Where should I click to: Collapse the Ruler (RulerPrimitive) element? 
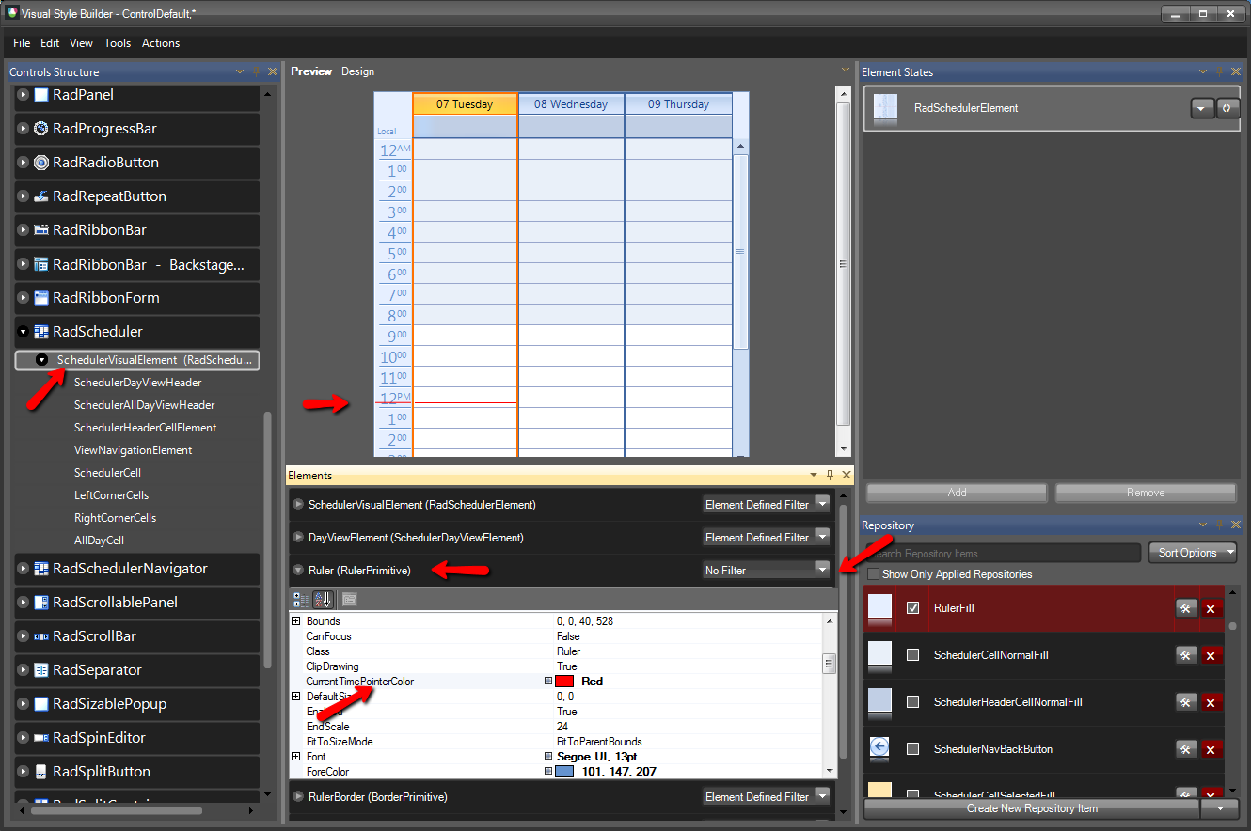point(298,570)
